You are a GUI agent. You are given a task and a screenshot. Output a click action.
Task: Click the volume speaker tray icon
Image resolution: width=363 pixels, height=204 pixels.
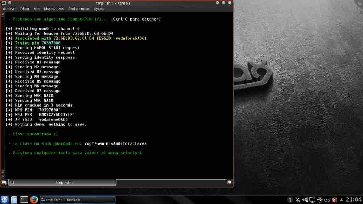click(x=305, y=200)
